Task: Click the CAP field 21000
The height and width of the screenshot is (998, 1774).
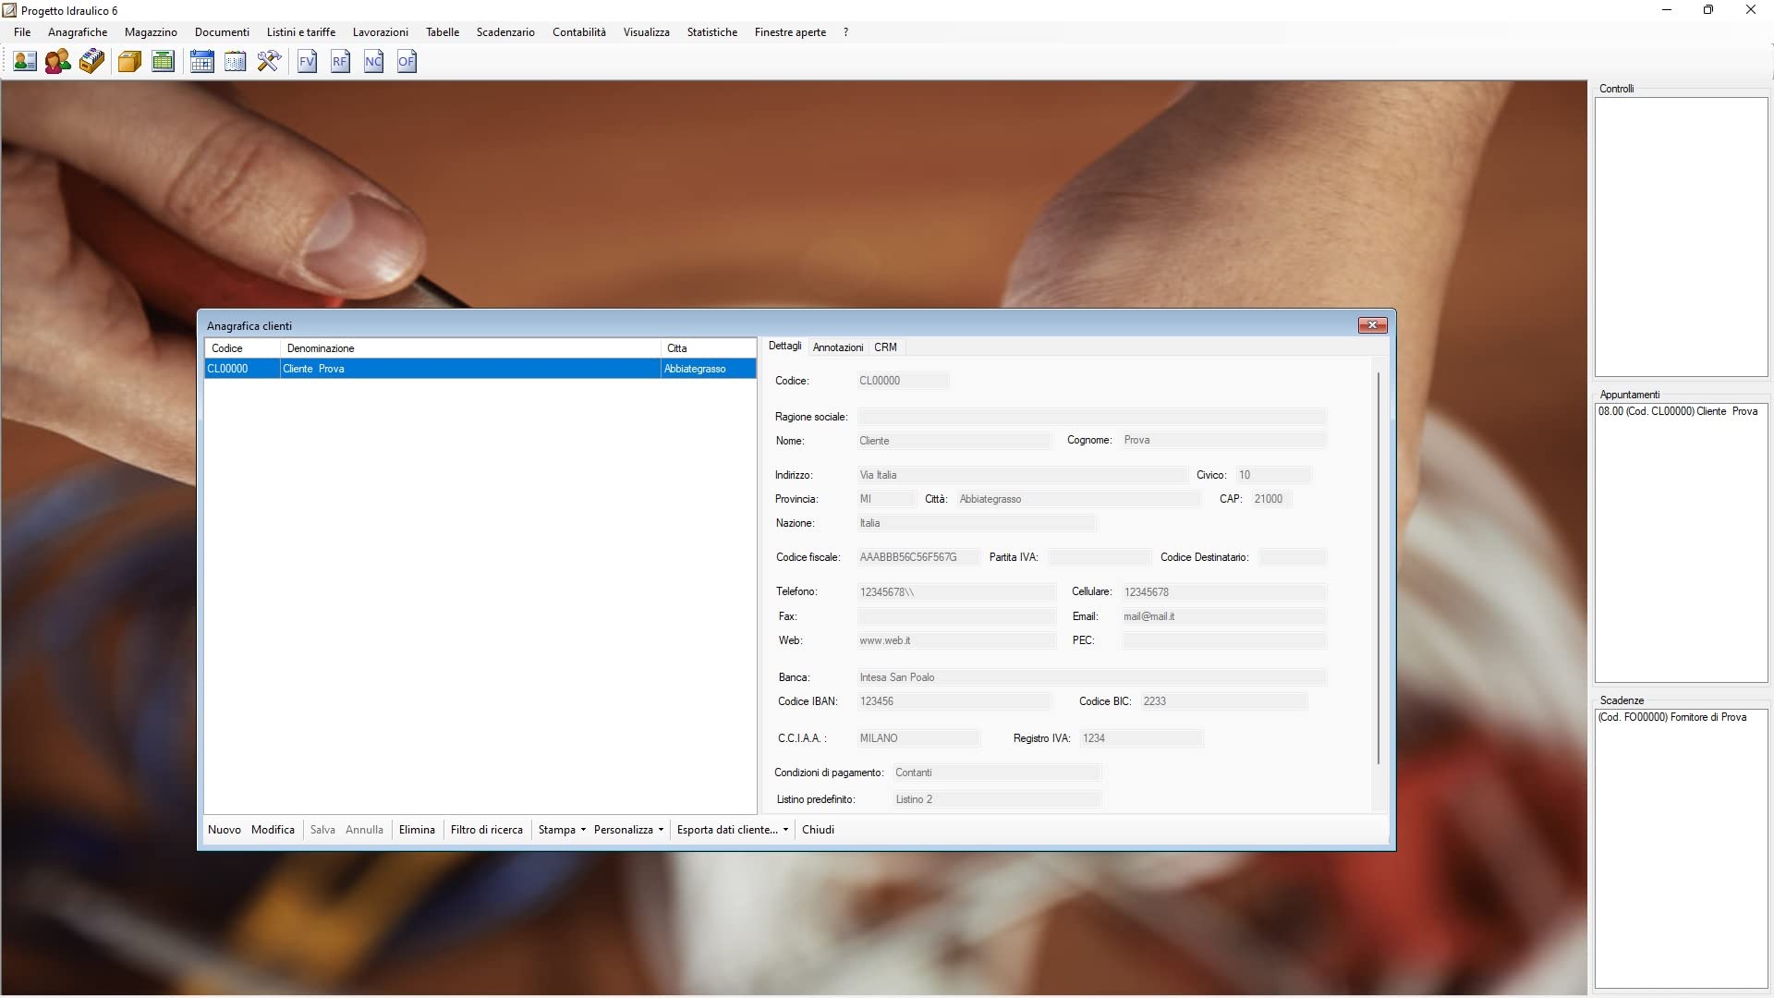Action: click(x=1270, y=499)
